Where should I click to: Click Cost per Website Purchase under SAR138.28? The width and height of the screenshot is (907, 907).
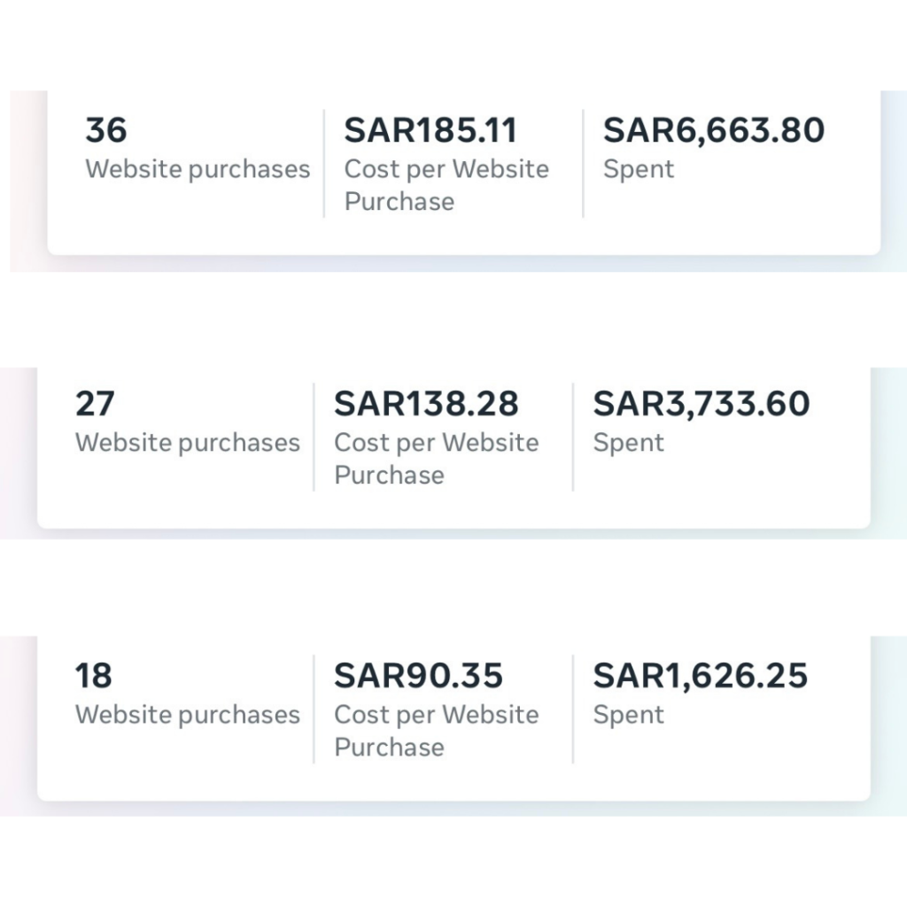436,459
